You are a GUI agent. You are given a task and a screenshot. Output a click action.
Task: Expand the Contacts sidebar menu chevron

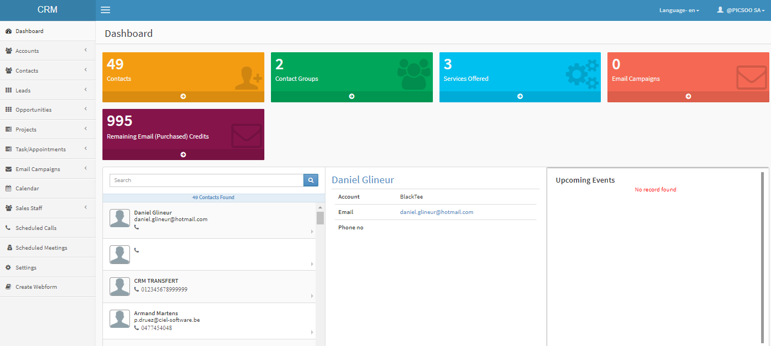pyautogui.click(x=86, y=70)
